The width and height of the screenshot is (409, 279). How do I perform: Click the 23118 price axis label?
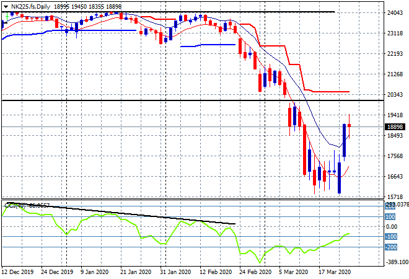click(395, 33)
